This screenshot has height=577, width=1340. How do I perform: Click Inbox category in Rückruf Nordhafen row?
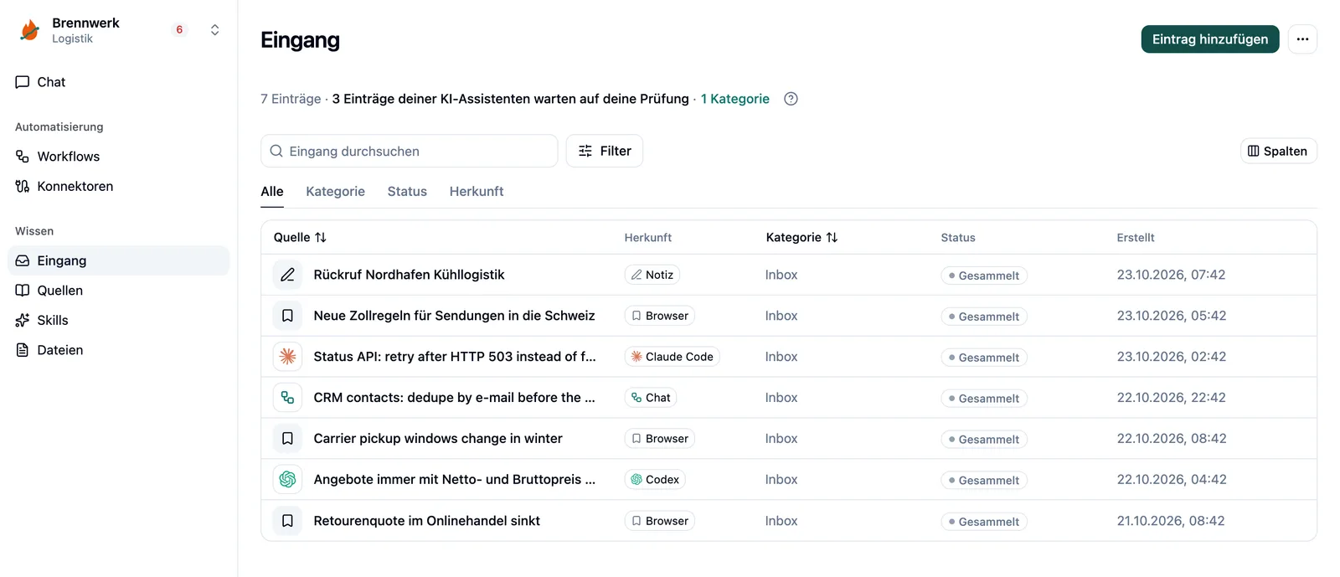pyautogui.click(x=781, y=275)
